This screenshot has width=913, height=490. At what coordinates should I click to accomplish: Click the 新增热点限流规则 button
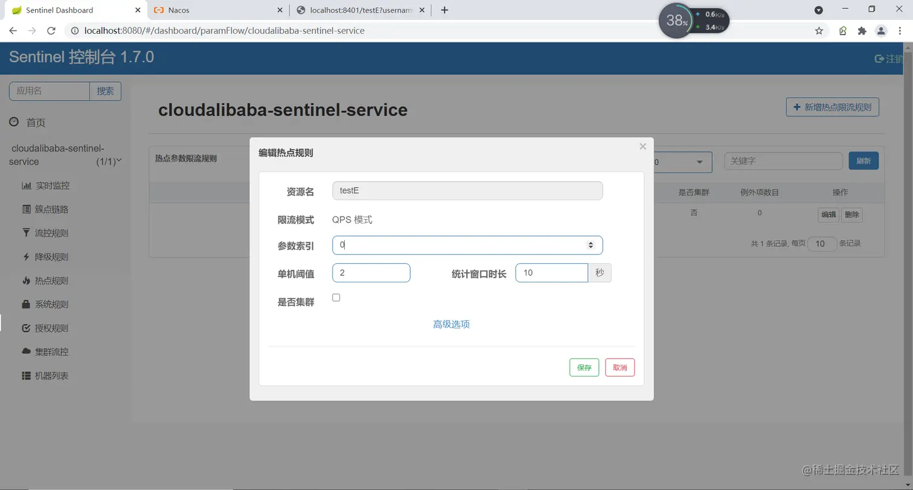click(x=832, y=107)
